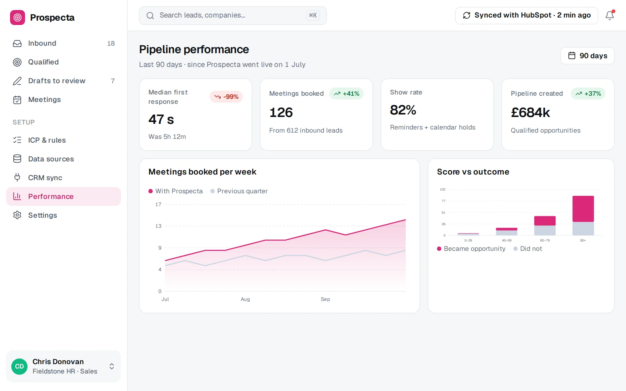Image resolution: width=626 pixels, height=391 pixels.
Task: Click the Performance bar chart icon
Action: click(x=17, y=196)
